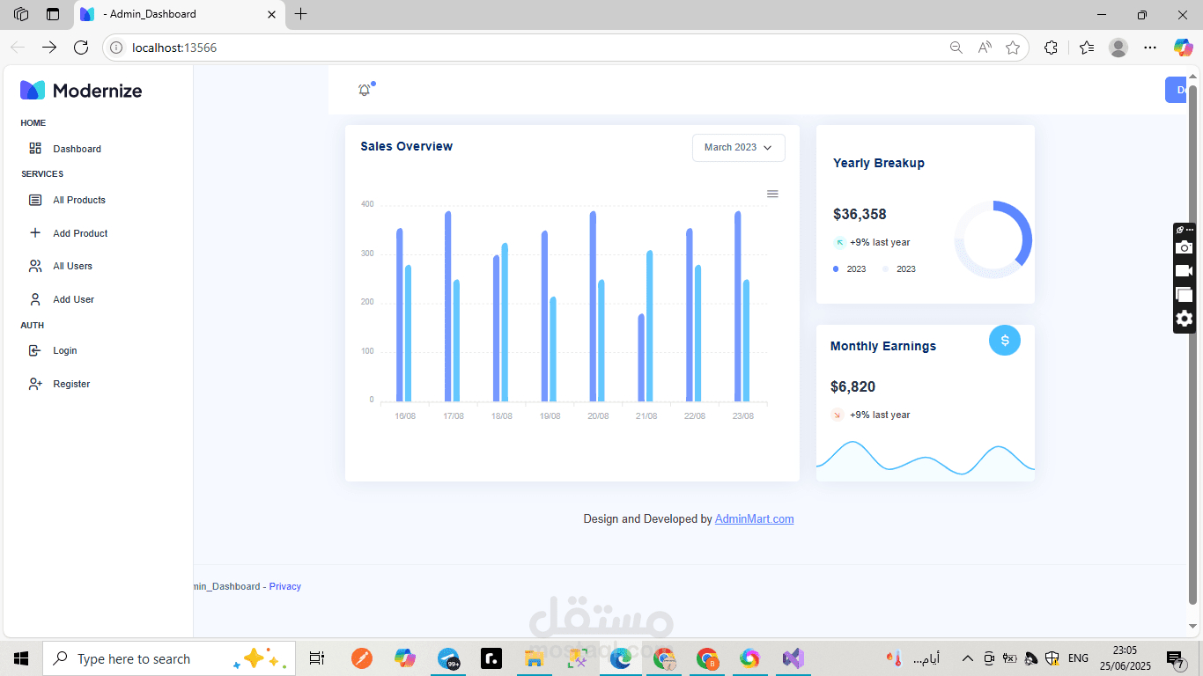Image resolution: width=1203 pixels, height=676 pixels.
Task: Open Task View on the taskbar
Action: click(317, 658)
